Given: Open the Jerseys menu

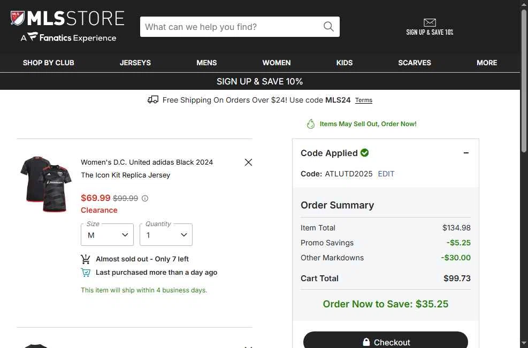Looking at the screenshot, I should coord(135,63).
